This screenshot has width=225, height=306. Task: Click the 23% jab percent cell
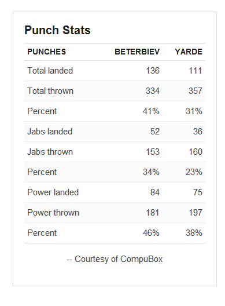pyautogui.click(x=194, y=172)
